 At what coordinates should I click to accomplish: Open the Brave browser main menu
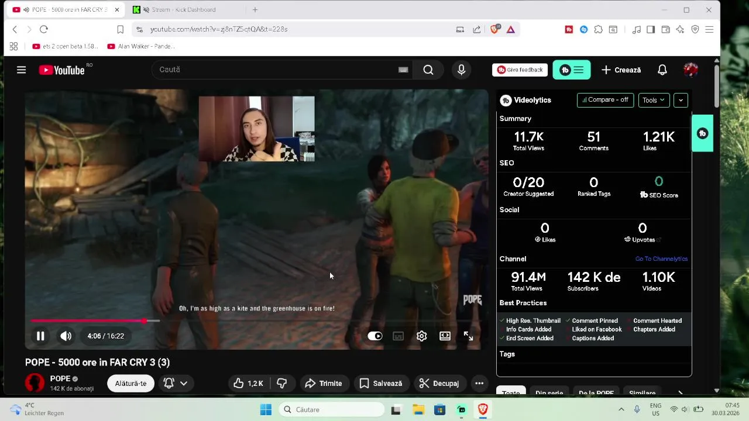709,29
